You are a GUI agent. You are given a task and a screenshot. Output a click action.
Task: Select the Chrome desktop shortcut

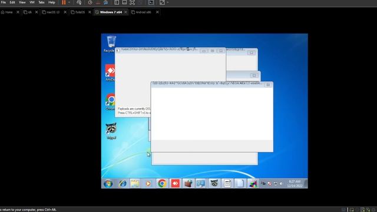(x=110, y=102)
